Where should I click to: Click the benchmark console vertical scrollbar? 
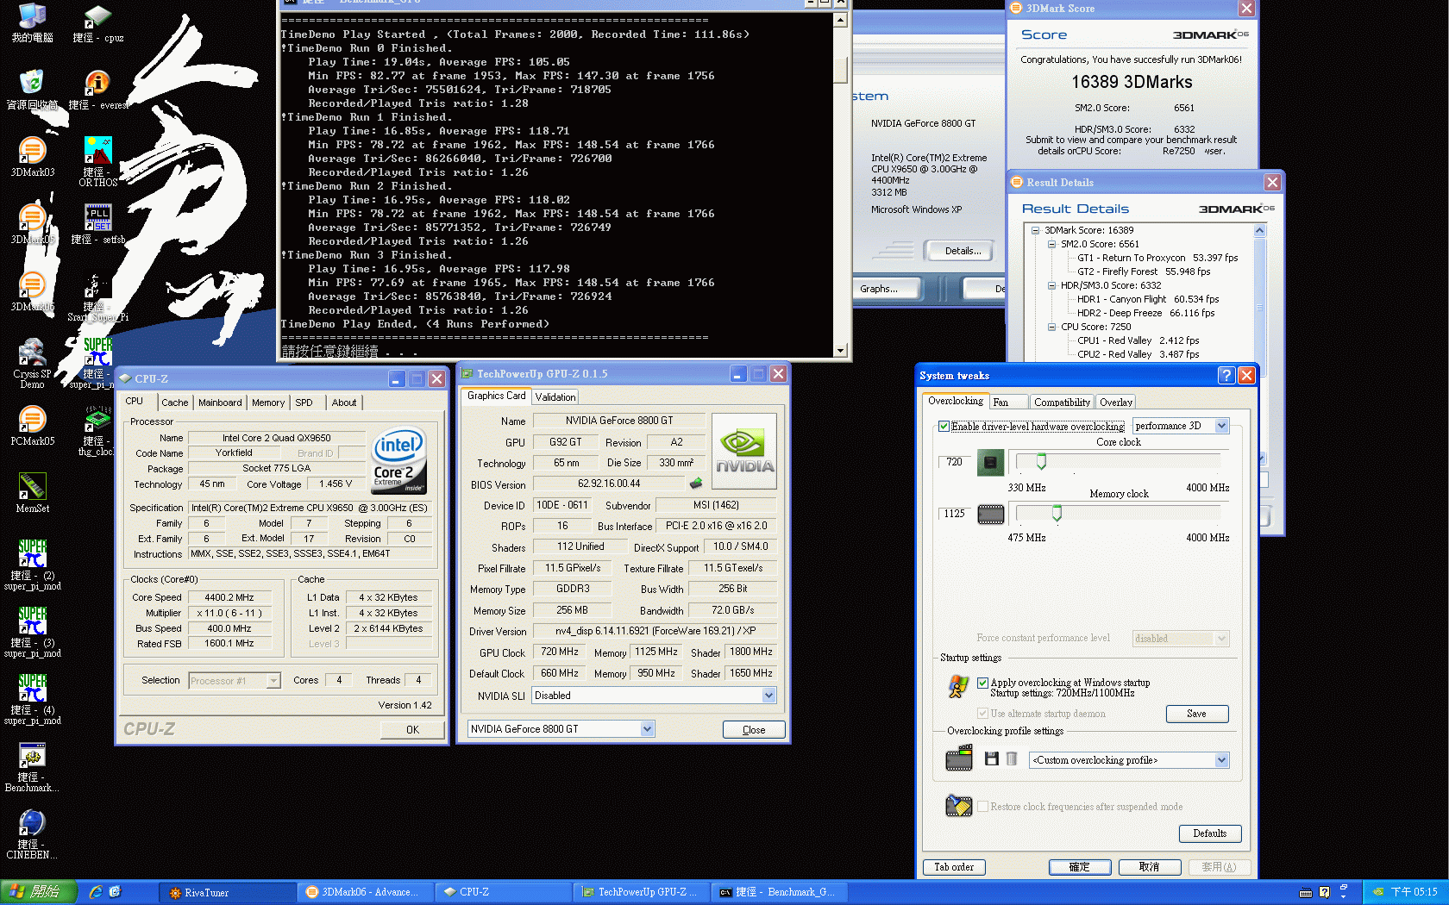(840, 184)
